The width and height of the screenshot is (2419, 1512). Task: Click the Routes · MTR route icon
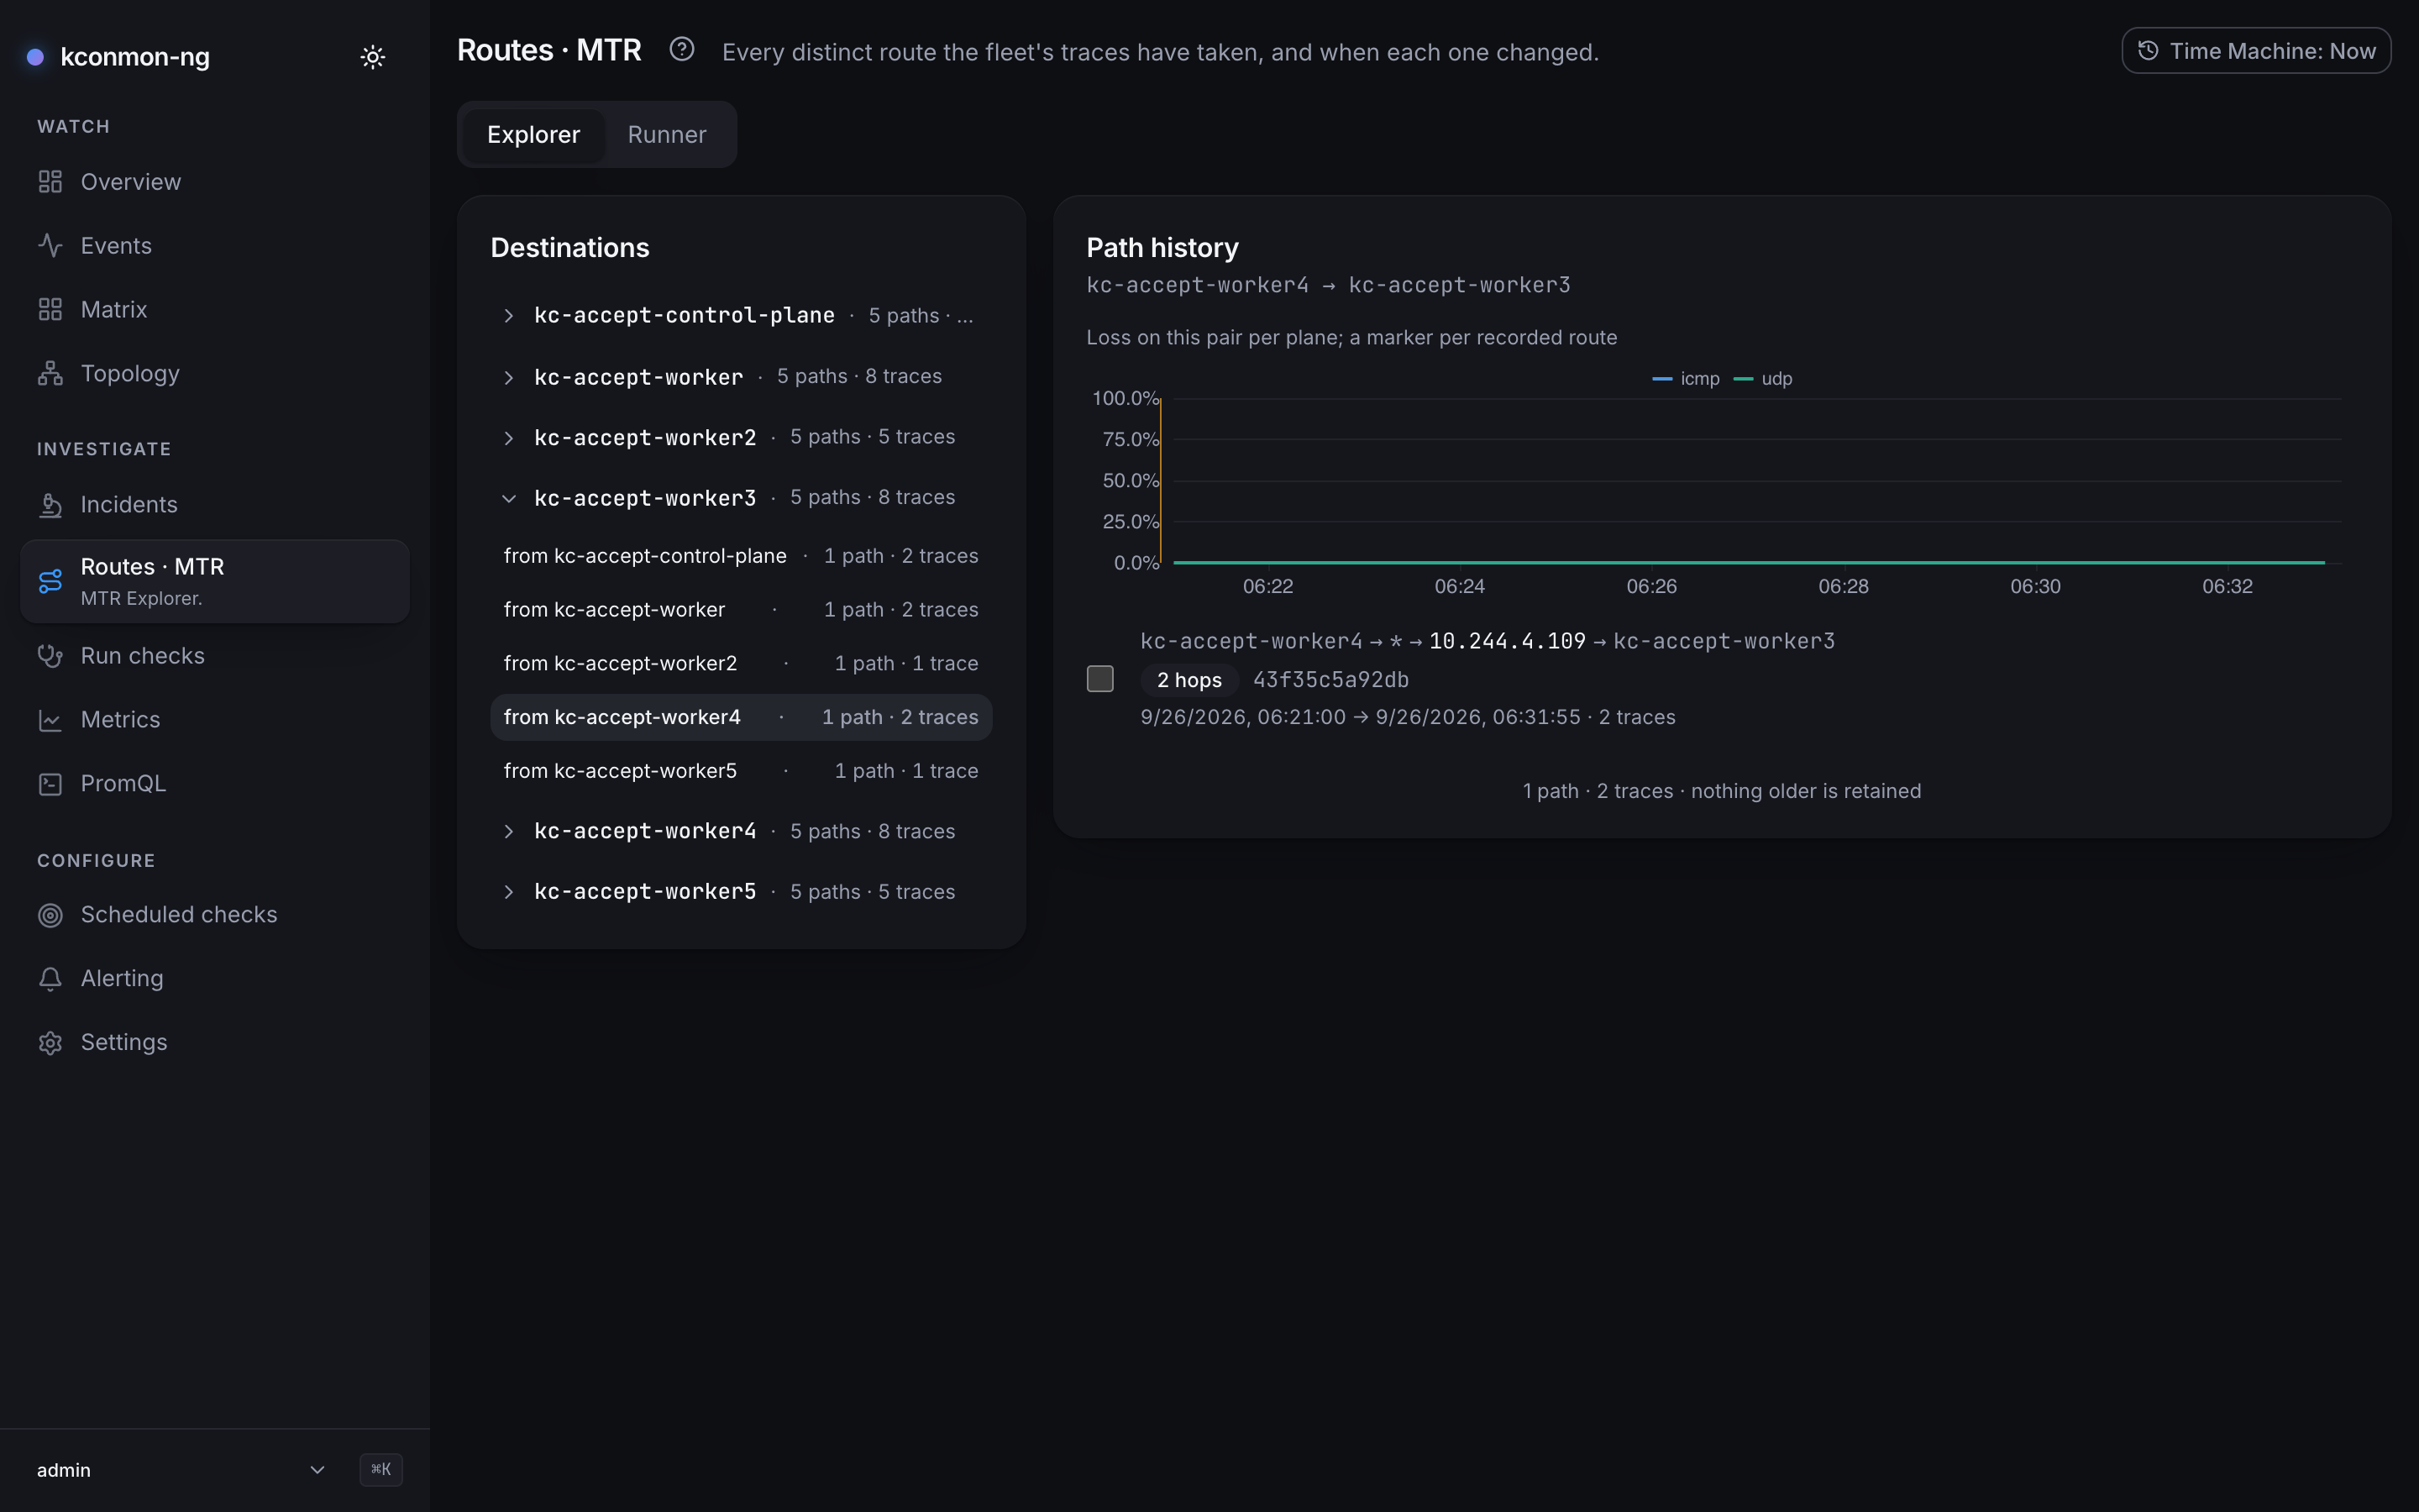(x=50, y=581)
